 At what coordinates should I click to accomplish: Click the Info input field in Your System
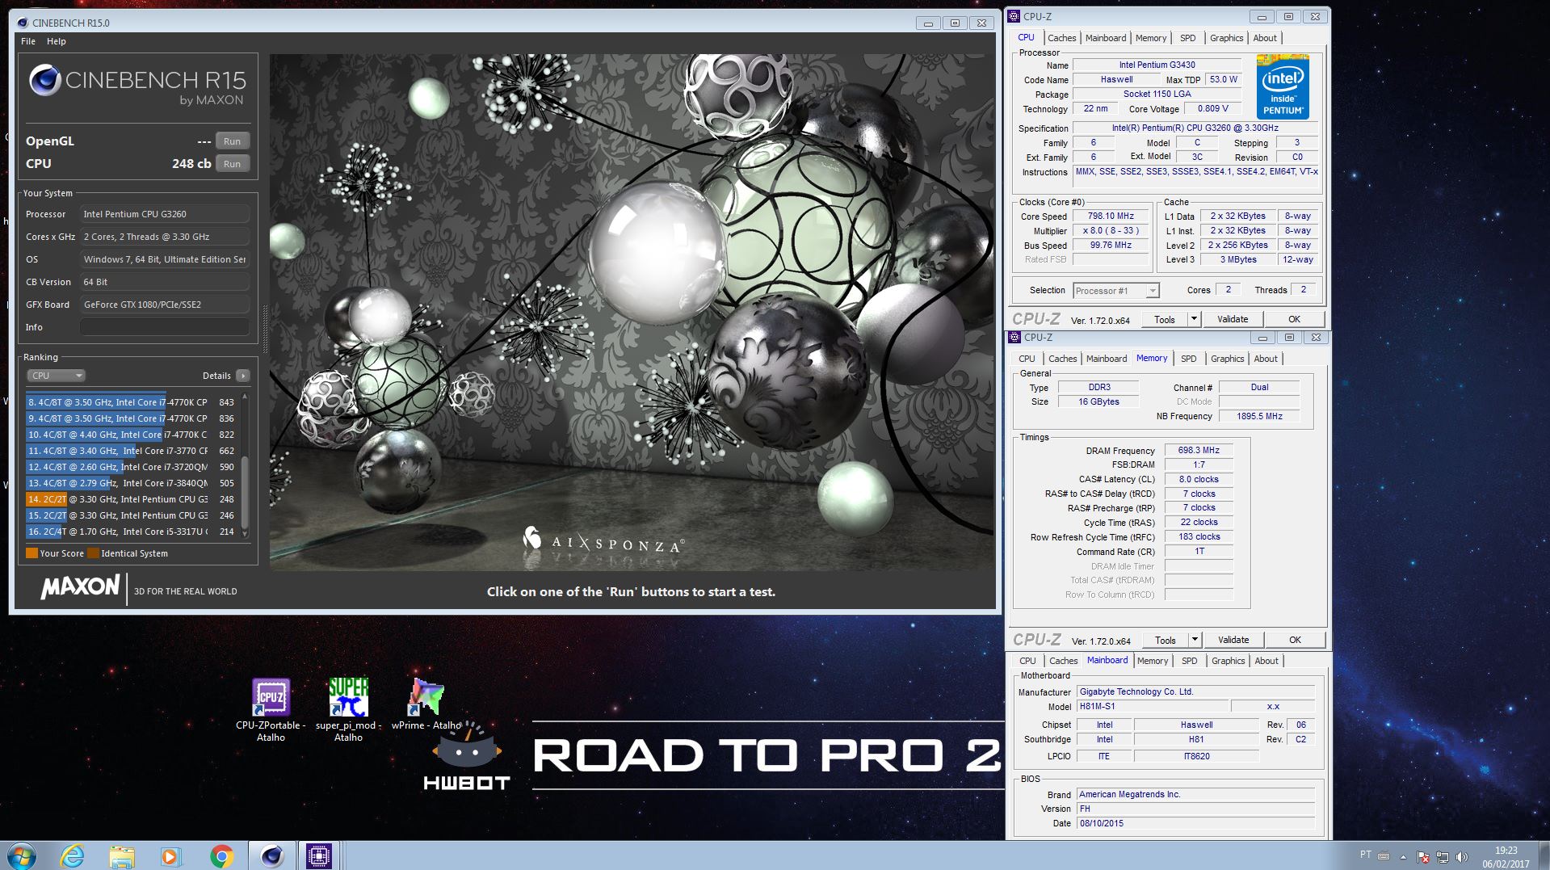(165, 327)
